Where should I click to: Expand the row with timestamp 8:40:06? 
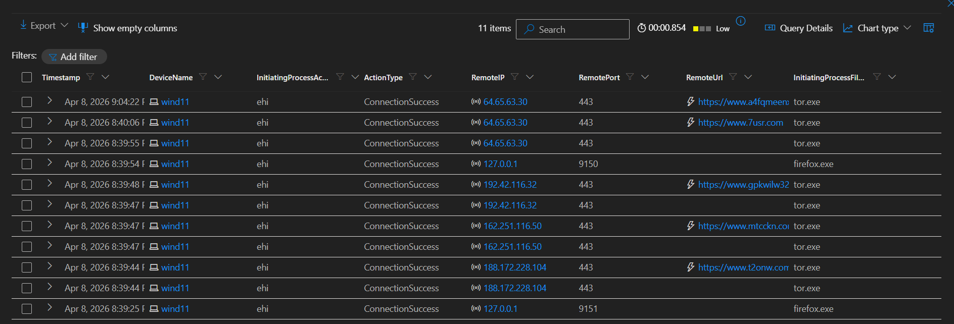point(50,121)
